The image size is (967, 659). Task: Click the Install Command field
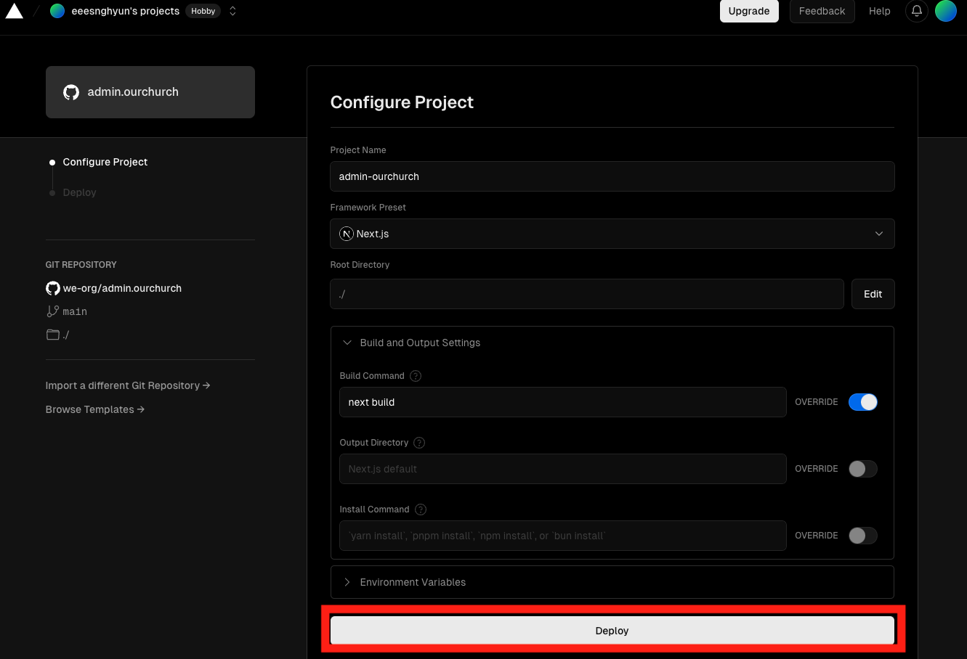pyautogui.click(x=563, y=536)
